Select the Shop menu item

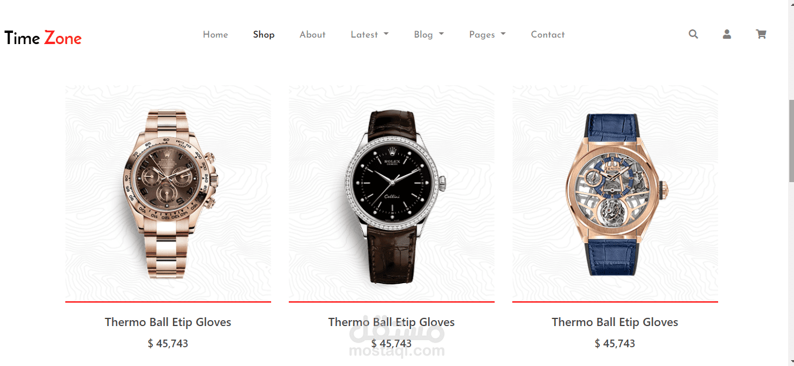pyautogui.click(x=263, y=35)
